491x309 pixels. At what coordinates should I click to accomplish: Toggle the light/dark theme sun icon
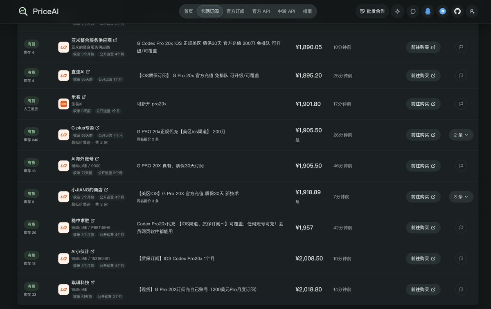click(x=397, y=11)
